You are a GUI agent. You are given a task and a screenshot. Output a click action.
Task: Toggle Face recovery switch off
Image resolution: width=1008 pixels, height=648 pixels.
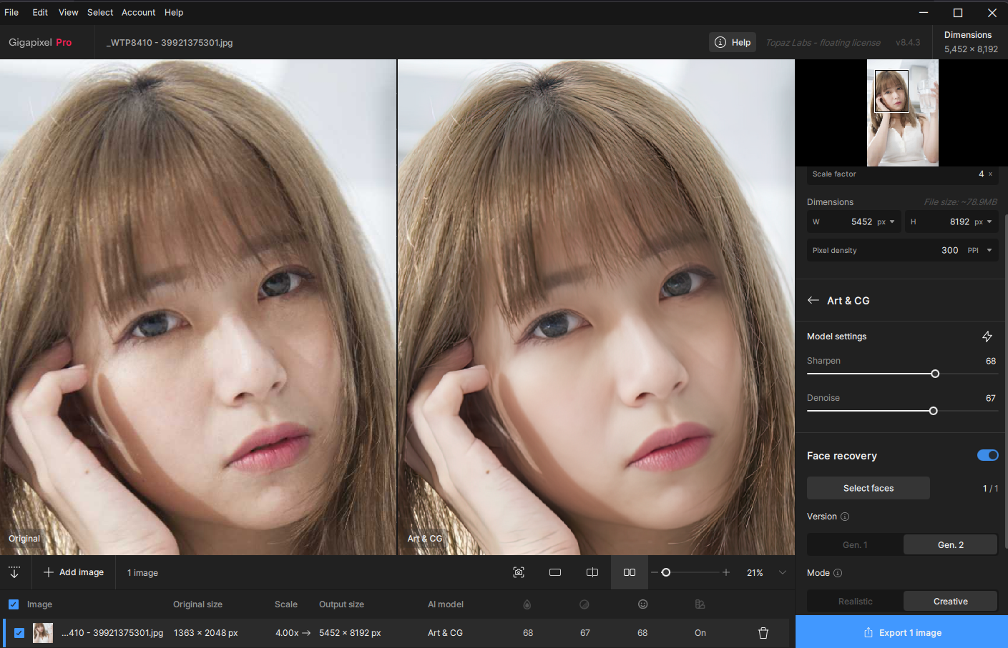[x=987, y=456]
